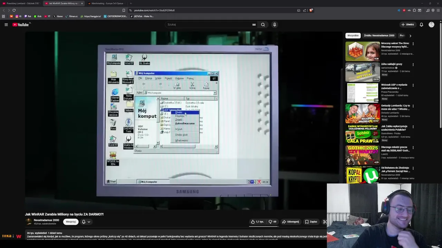The height and width of the screenshot is (248, 442).
Task: Open the Gothic 2025 CZY WARTO thumbnail
Action: click(363, 155)
